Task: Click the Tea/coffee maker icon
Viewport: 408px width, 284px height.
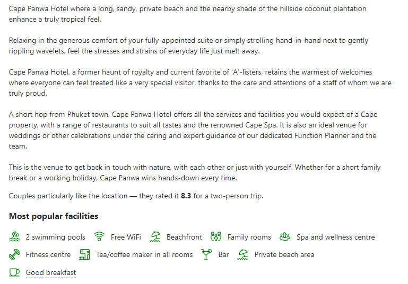Action: click(x=84, y=254)
